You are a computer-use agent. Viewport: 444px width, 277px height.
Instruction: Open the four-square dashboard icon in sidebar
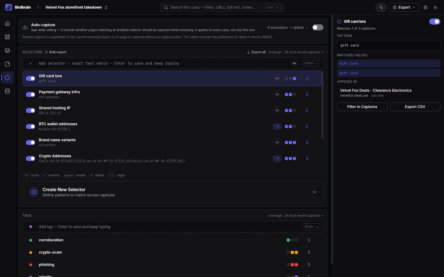pyautogui.click(x=7, y=37)
